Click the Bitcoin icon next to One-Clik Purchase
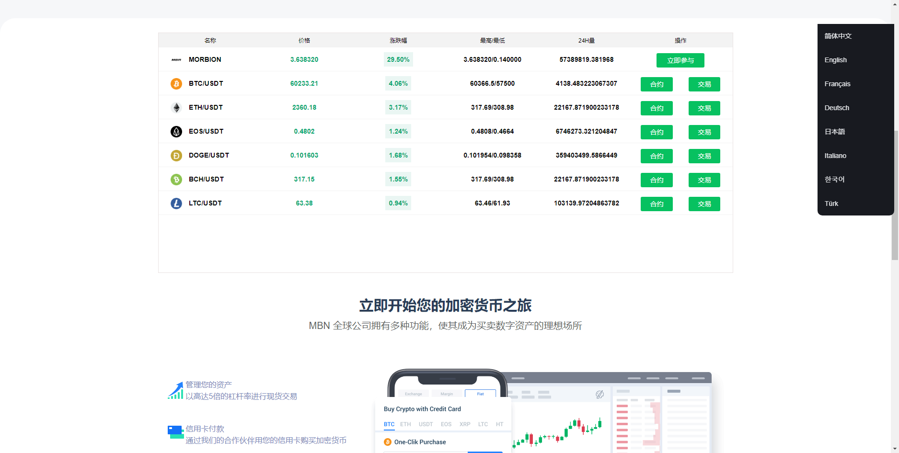This screenshot has width=899, height=453. pyautogui.click(x=387, y=442)
